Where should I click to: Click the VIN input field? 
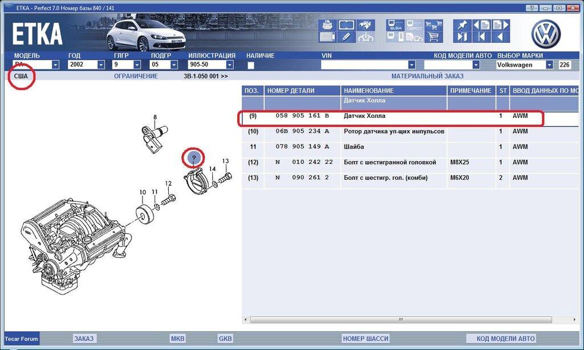click(x=364, y=65)
